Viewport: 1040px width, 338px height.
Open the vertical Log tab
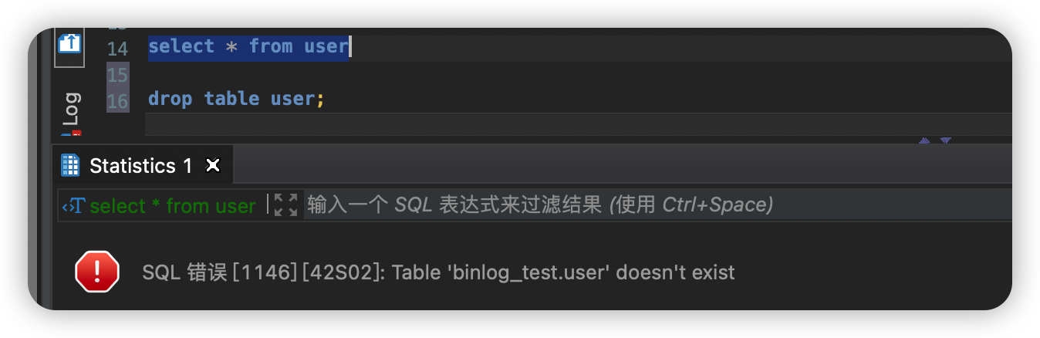coord(71,109)
